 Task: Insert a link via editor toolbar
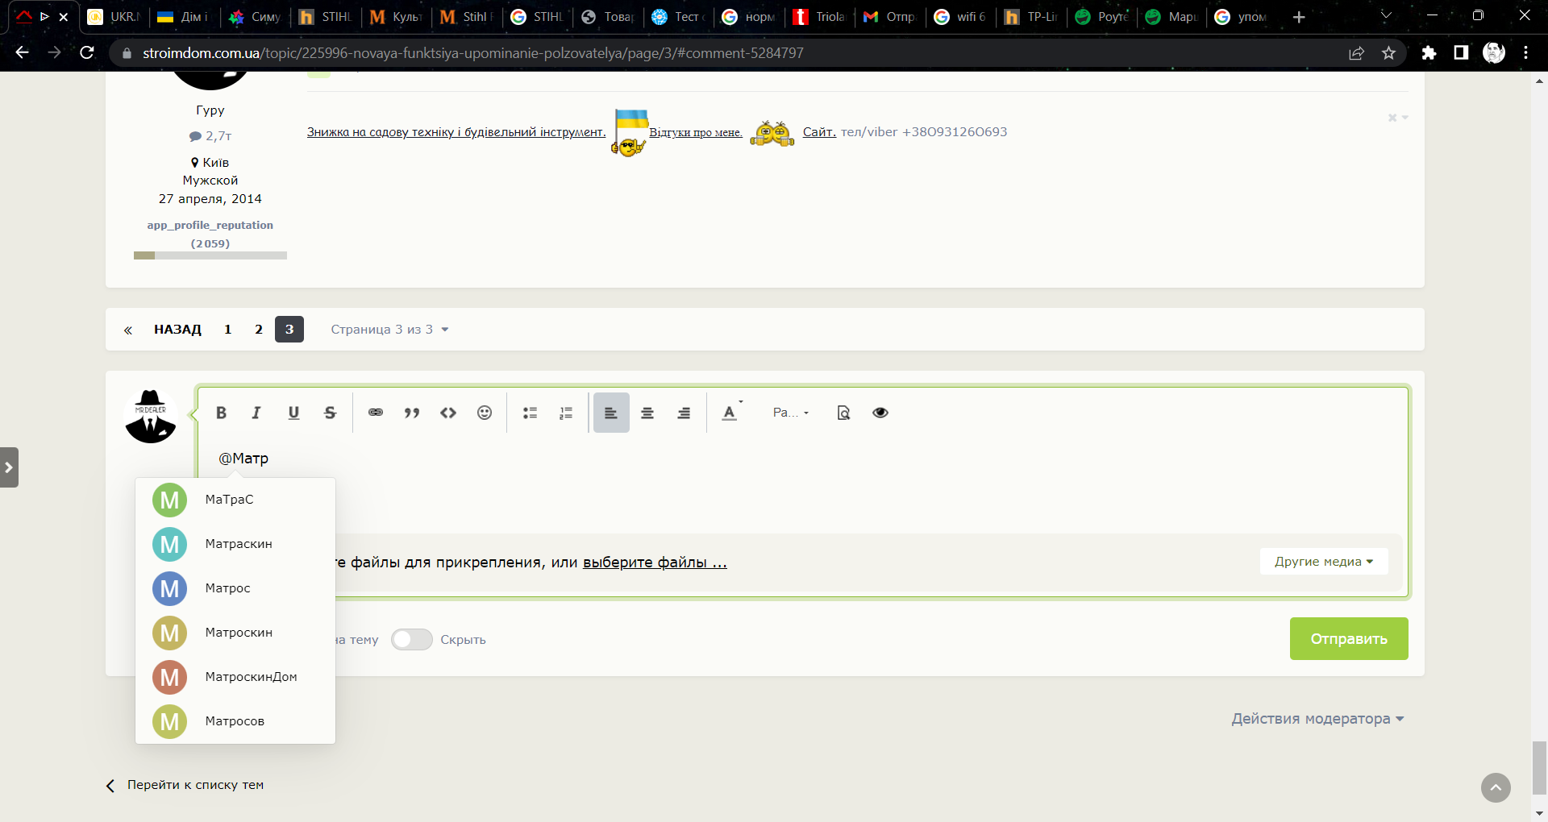(x=376, y=413)
